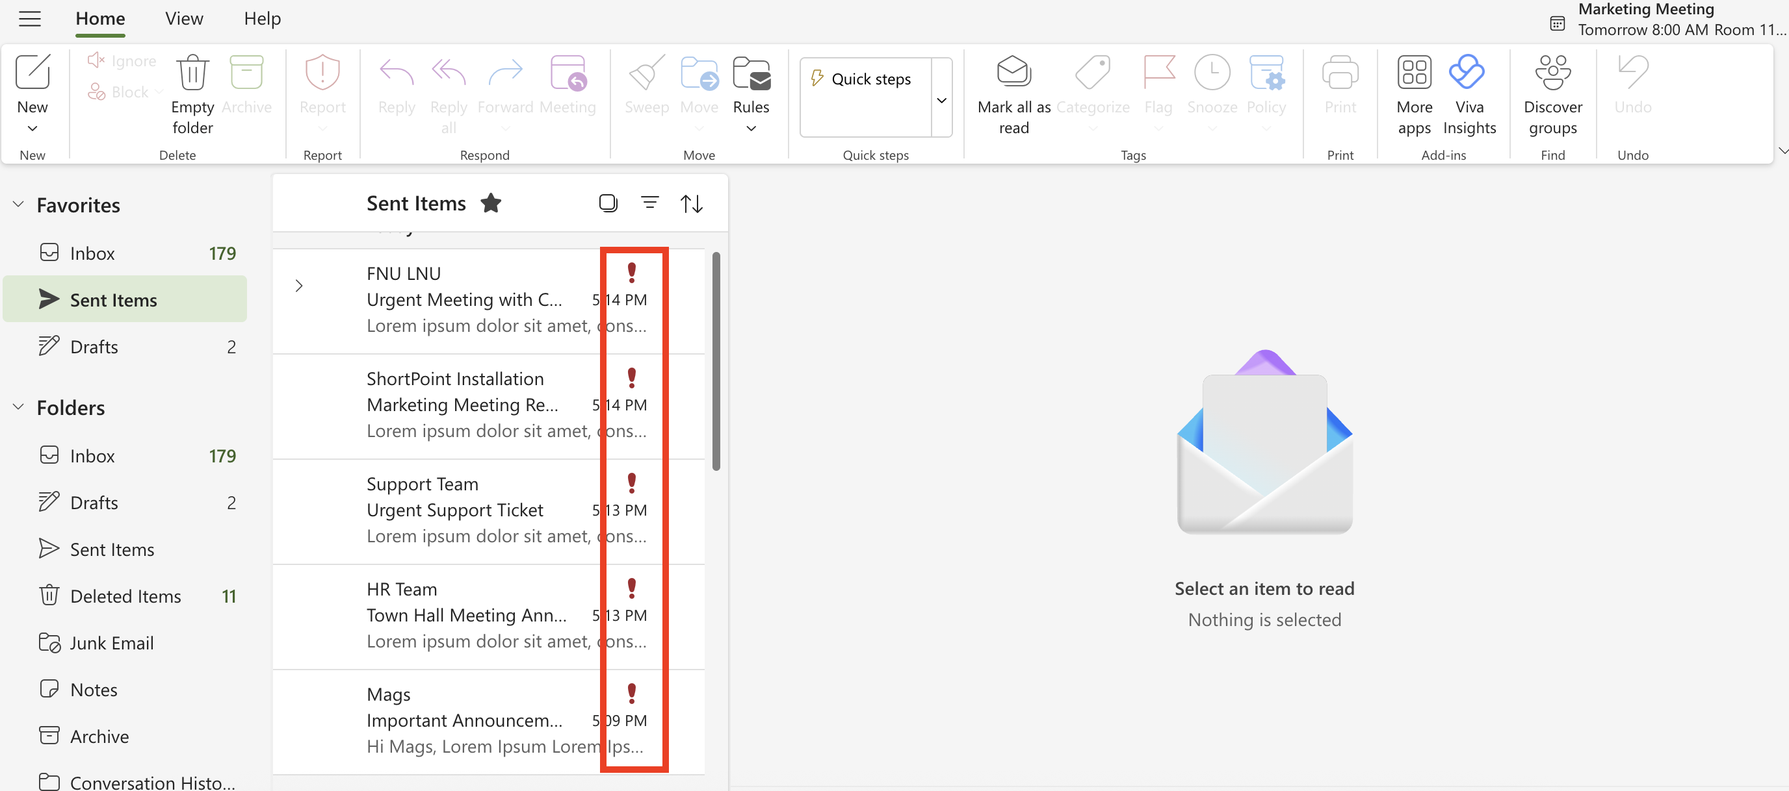Toggle the hamburger navigation pane button
This screenshot has height=791, width=1789.
point(29,19)
